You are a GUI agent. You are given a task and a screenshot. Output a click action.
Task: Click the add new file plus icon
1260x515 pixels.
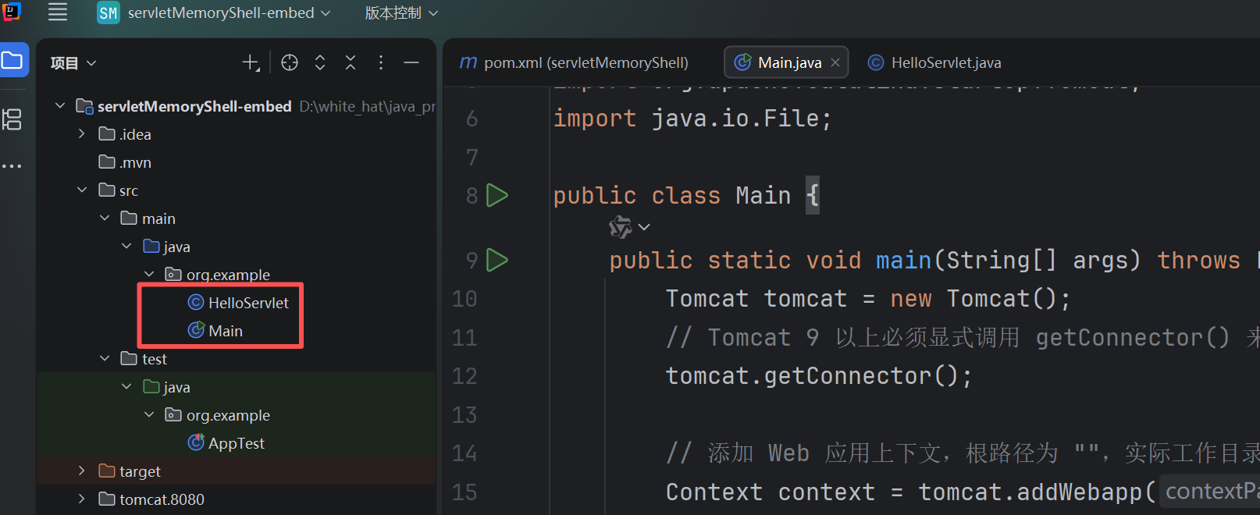point(251,63)
